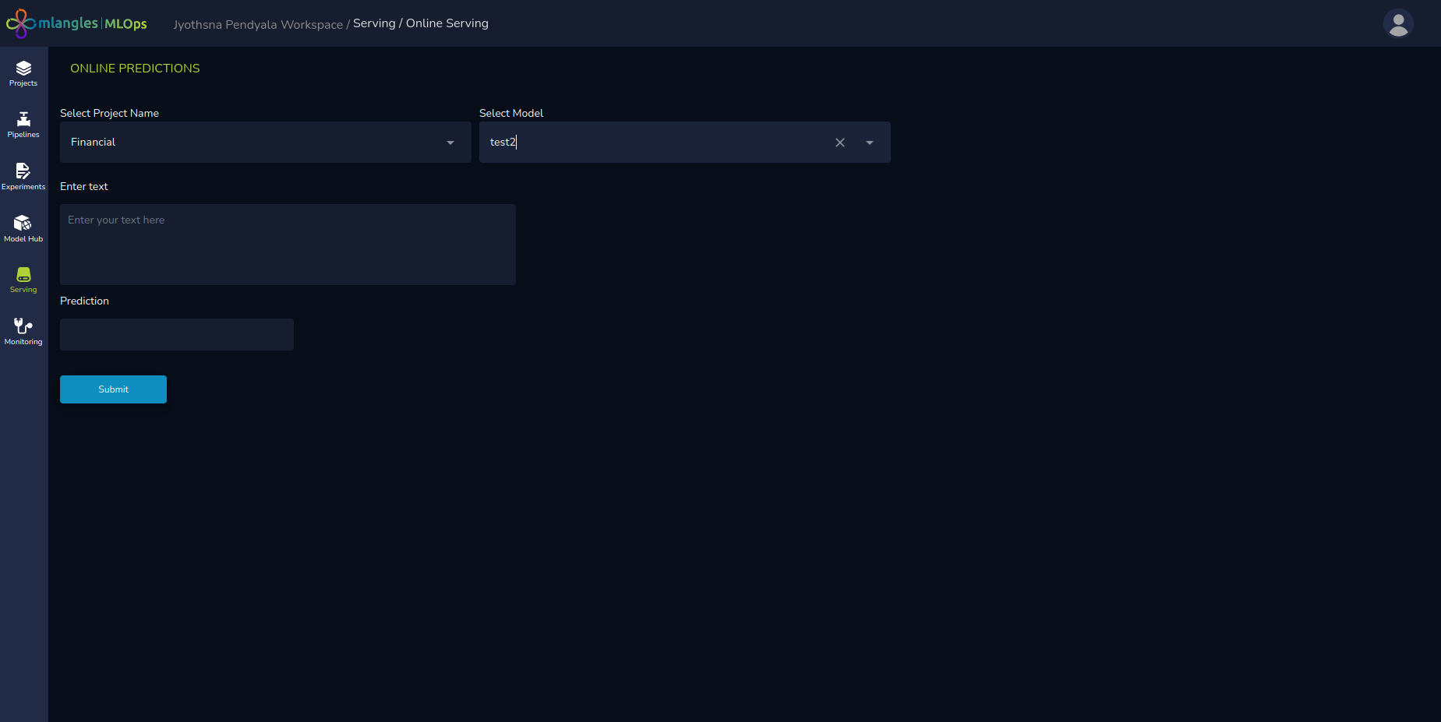This screenshot has height=722, width=1441.
Task: Click the ONLINE PREDICTIONS heading
Action: click(135, 69)
